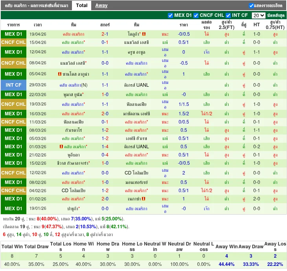The width and height of the screenshot is (287, 271).
Task: Click the CNCF CHL badge on 15/04/26 row
Action: [x=13, y=42]
